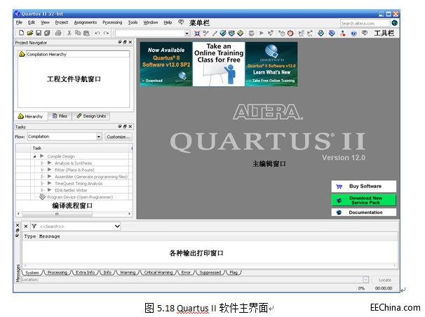Click the Program Device diamond icon
Image resolution: width=425 pixels, height=317 pixels.
tap(42, 196)
